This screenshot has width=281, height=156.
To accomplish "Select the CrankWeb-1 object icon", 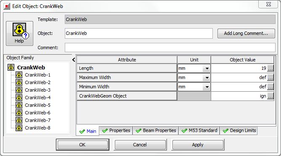I will coord(19,75).
